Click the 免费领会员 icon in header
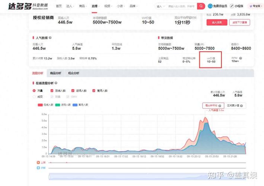Viewport: 264px width, 186px height. point(210,6)
